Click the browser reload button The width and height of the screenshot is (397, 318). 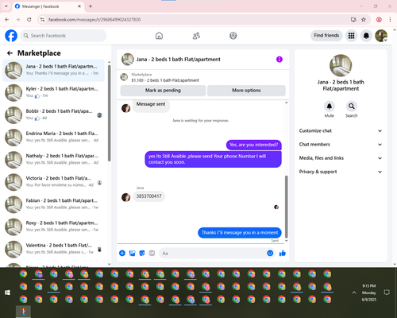point(29,20)
